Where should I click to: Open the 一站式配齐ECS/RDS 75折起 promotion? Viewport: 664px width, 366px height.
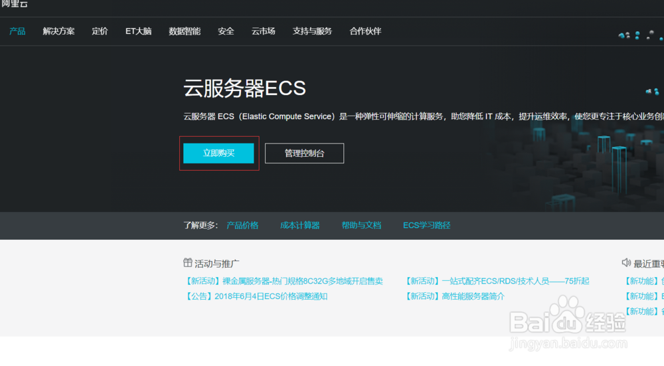tap(496, 281)
